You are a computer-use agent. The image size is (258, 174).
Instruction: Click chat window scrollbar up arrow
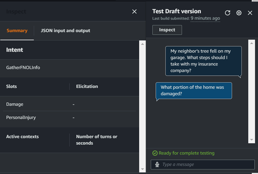(251, 43)
